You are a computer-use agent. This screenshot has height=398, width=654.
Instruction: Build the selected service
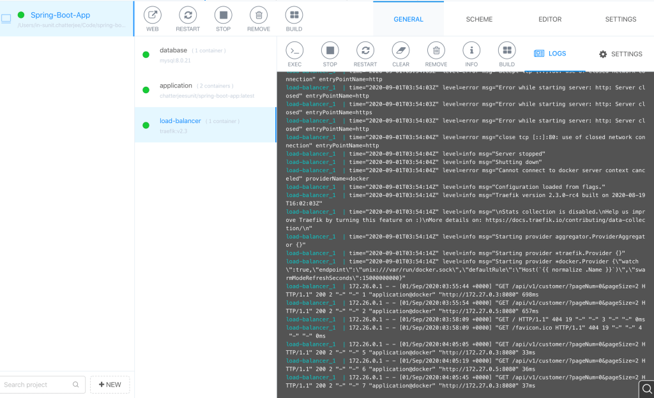click(506, 51)
